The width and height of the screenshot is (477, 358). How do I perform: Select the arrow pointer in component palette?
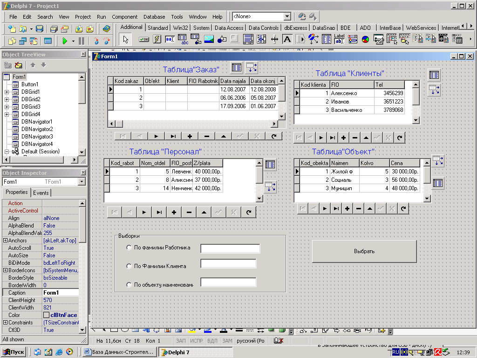(x=125, y=39)
